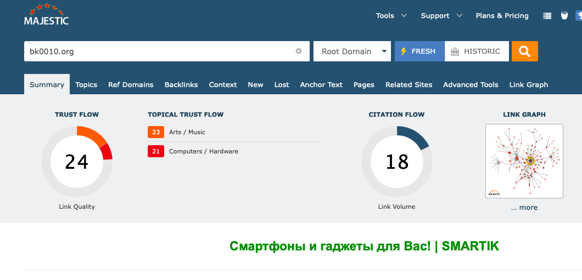
Task: Open the Lost tab
Action: tap(282, 84)
